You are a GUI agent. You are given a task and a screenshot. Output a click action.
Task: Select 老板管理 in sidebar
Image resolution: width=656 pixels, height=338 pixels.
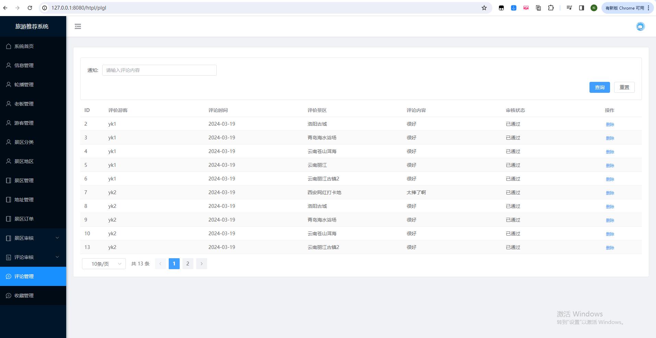[x=33, y=104]
